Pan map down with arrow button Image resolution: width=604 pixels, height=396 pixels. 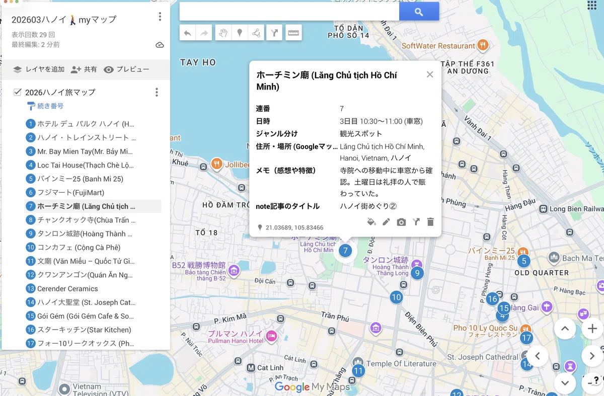[x=565, y=383]
